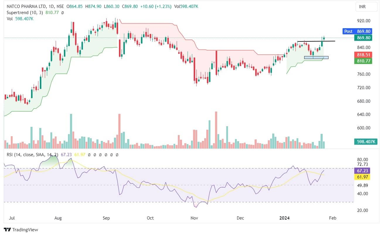Click the 640.00 price axis level
Screen dimensions: 383x236
pyautogui.click(x=363, y=114)
